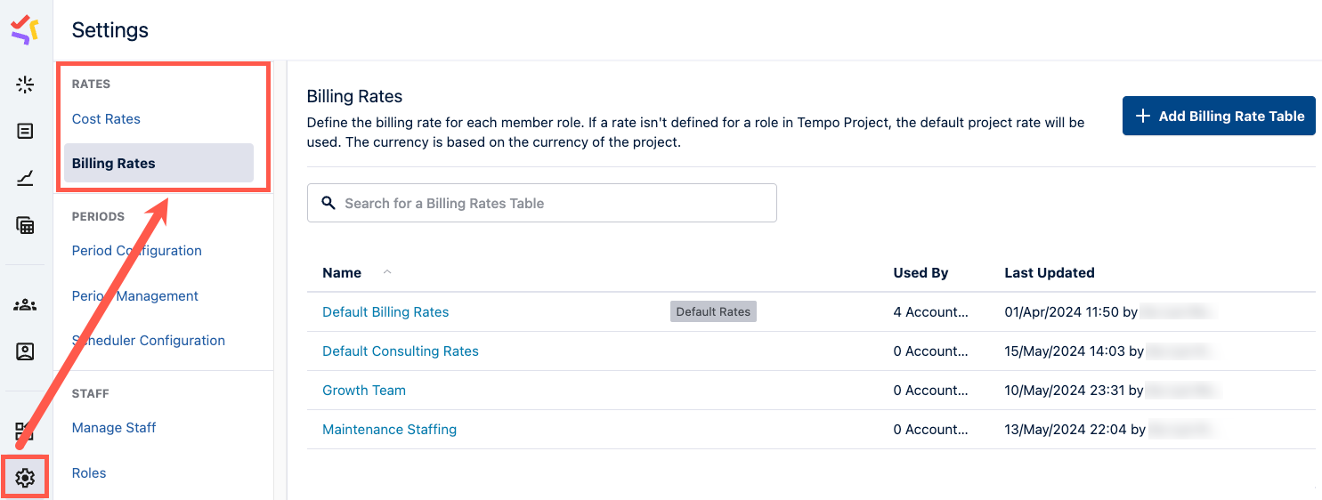Open the account profile card icon
The width and height of the screenshot is (1322, 500).
(x=25, y=351)
